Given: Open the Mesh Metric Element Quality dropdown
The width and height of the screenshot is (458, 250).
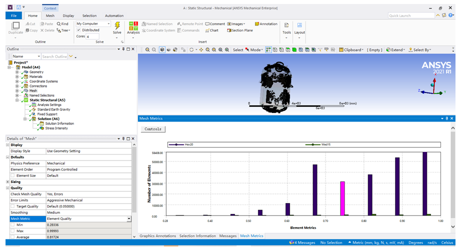Looking at the screenshot, I should [x=129, y=219].
